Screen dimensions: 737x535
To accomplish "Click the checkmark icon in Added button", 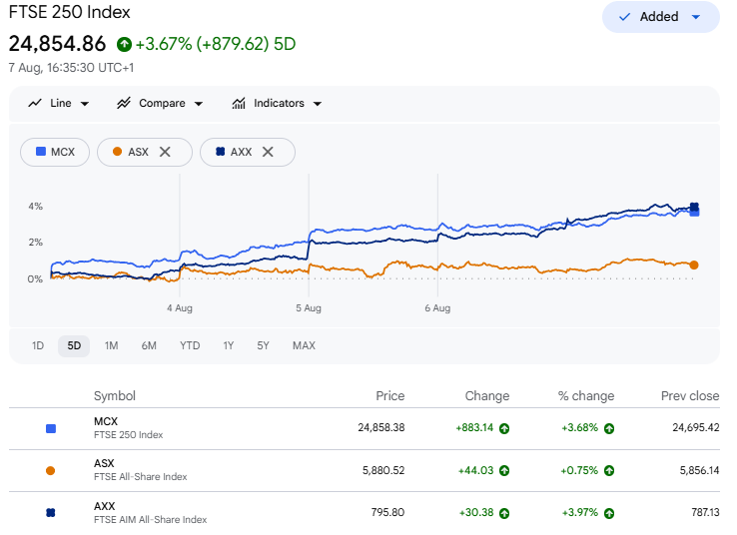I will 624,17.
